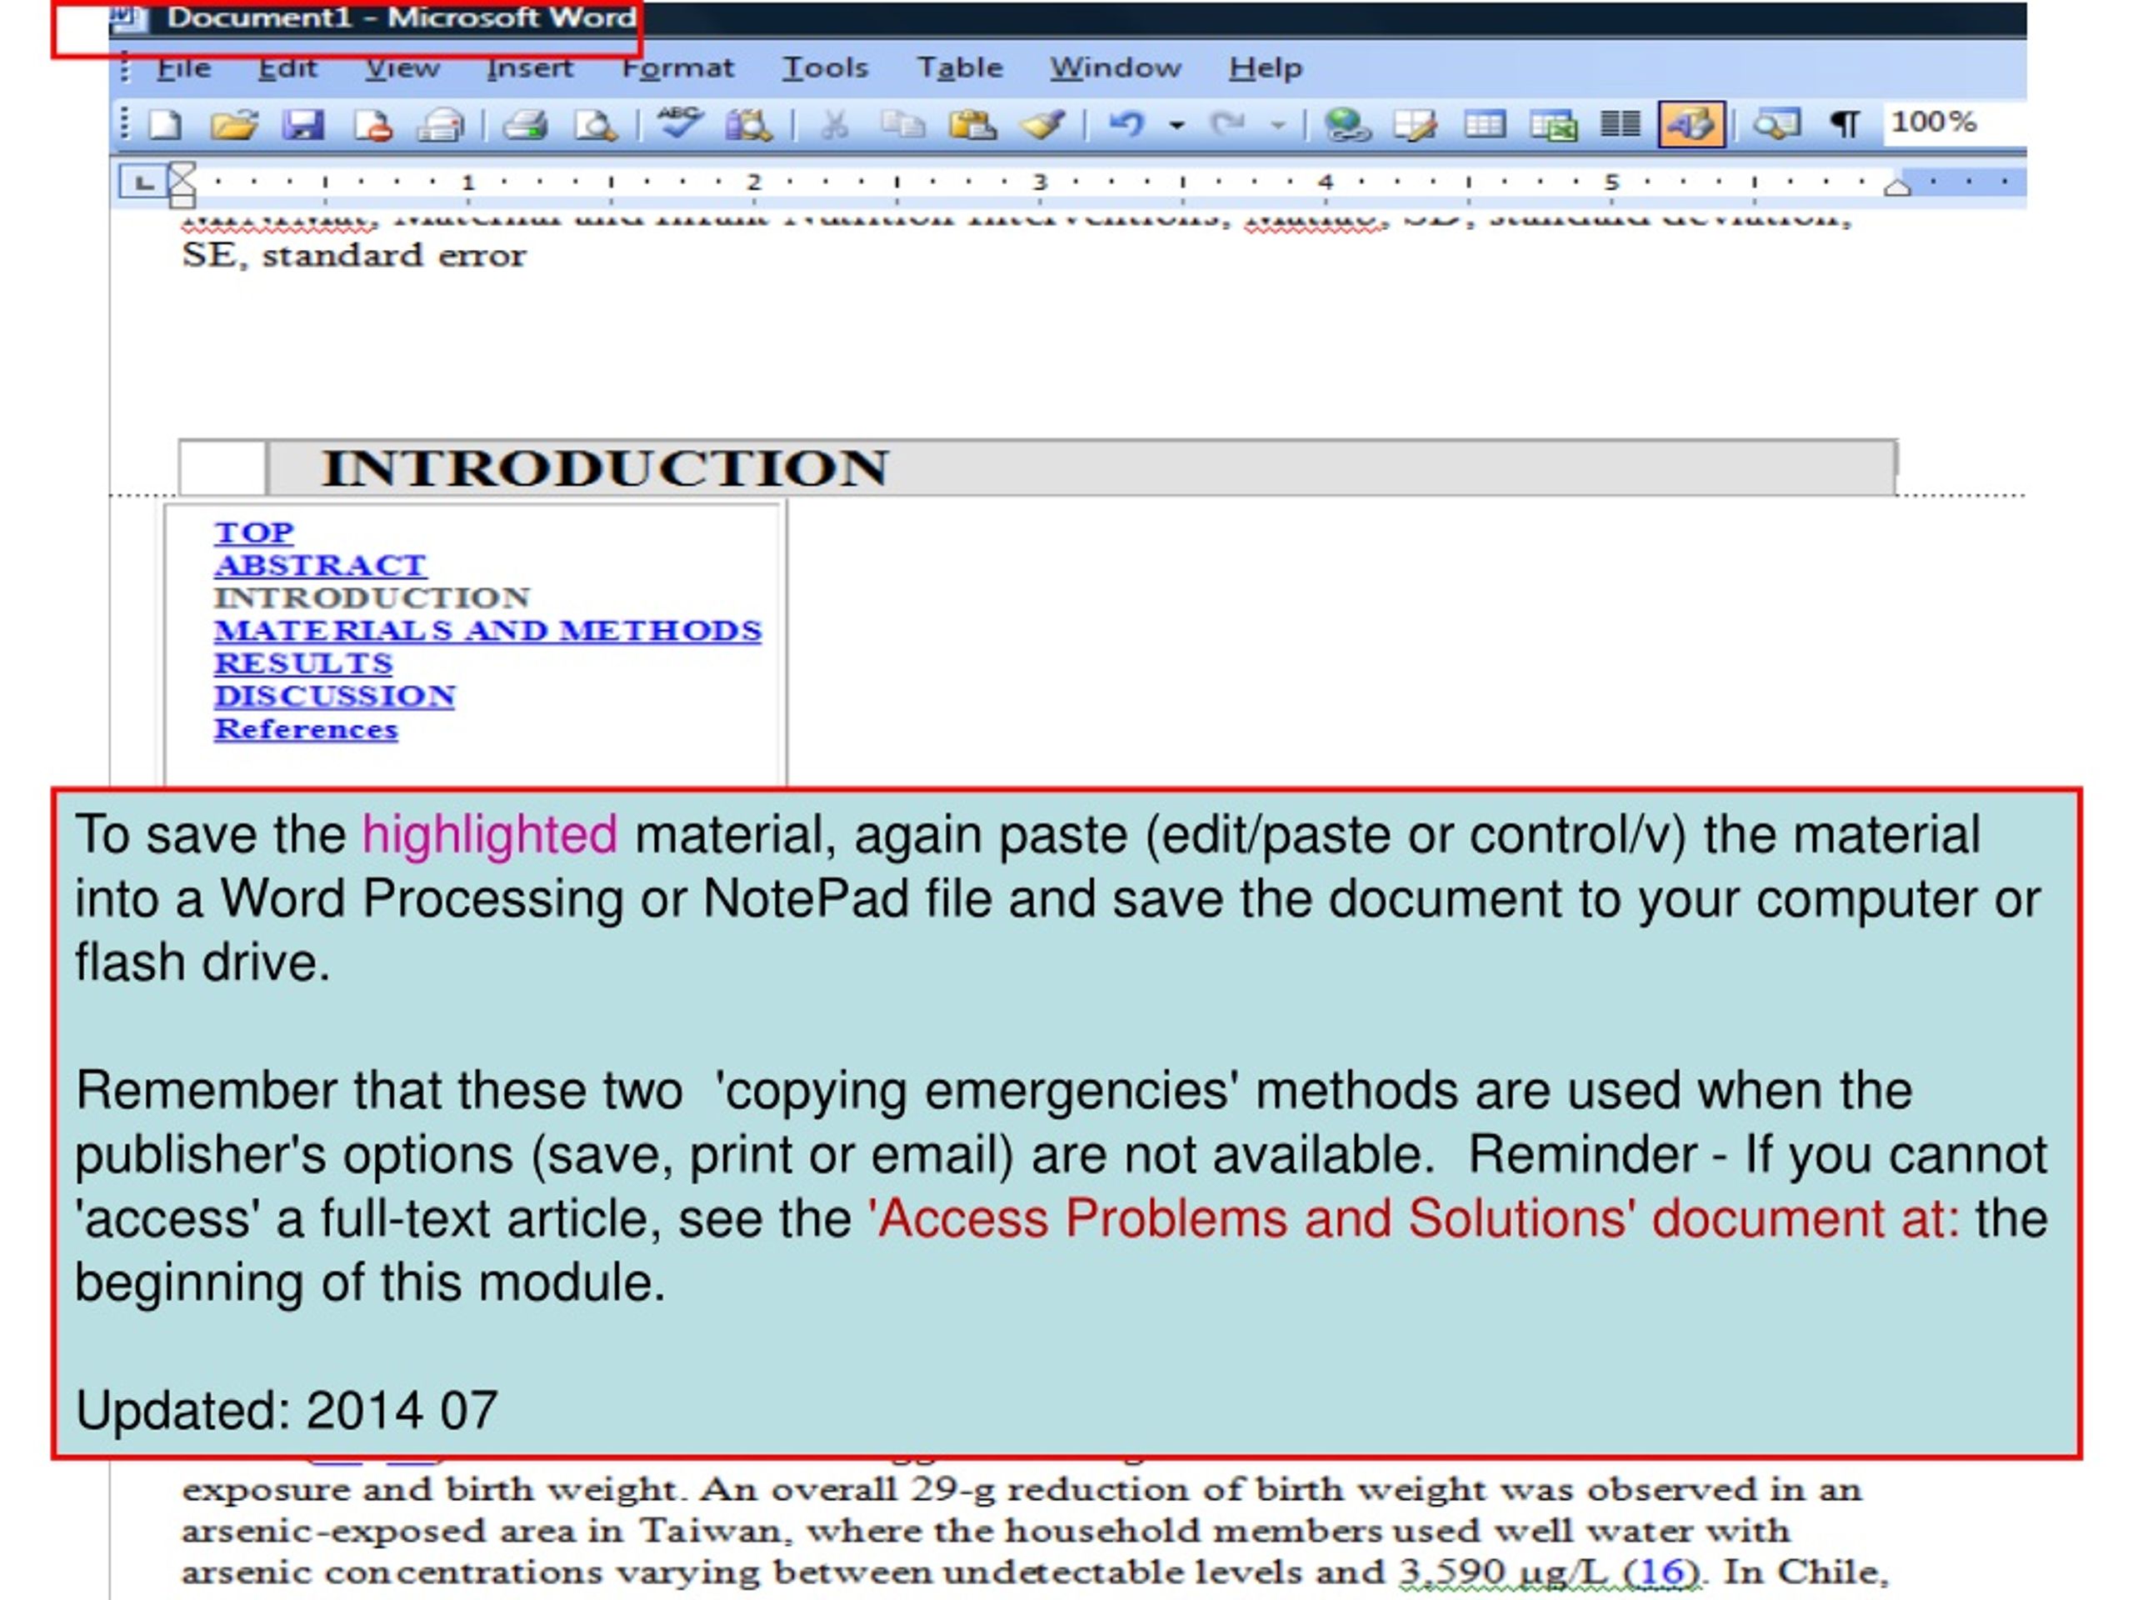The width and height of the screenshot is (2133, 1600).
Task: Click the Cut scissors icon
Action: tap(834, 125)
